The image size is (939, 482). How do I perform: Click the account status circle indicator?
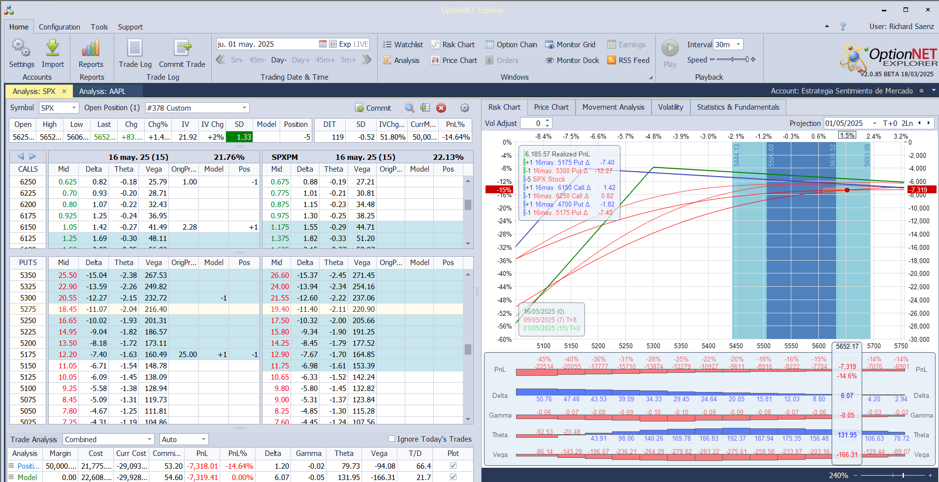point(921,90)
